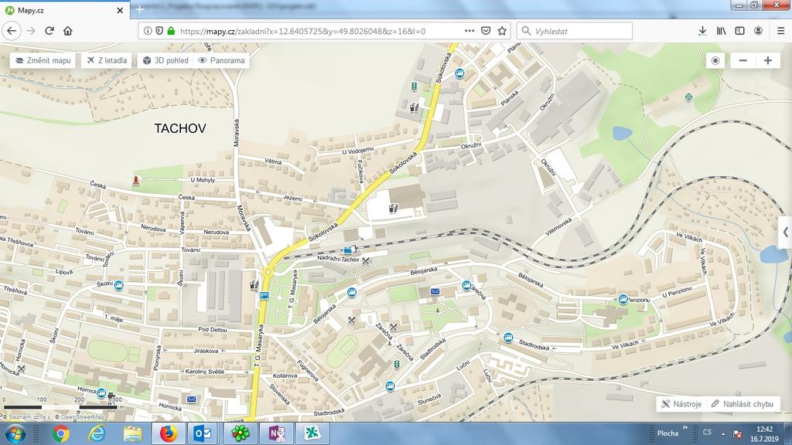Click the Jezerní street label
The image size is (792, 445).
point(293,198)
